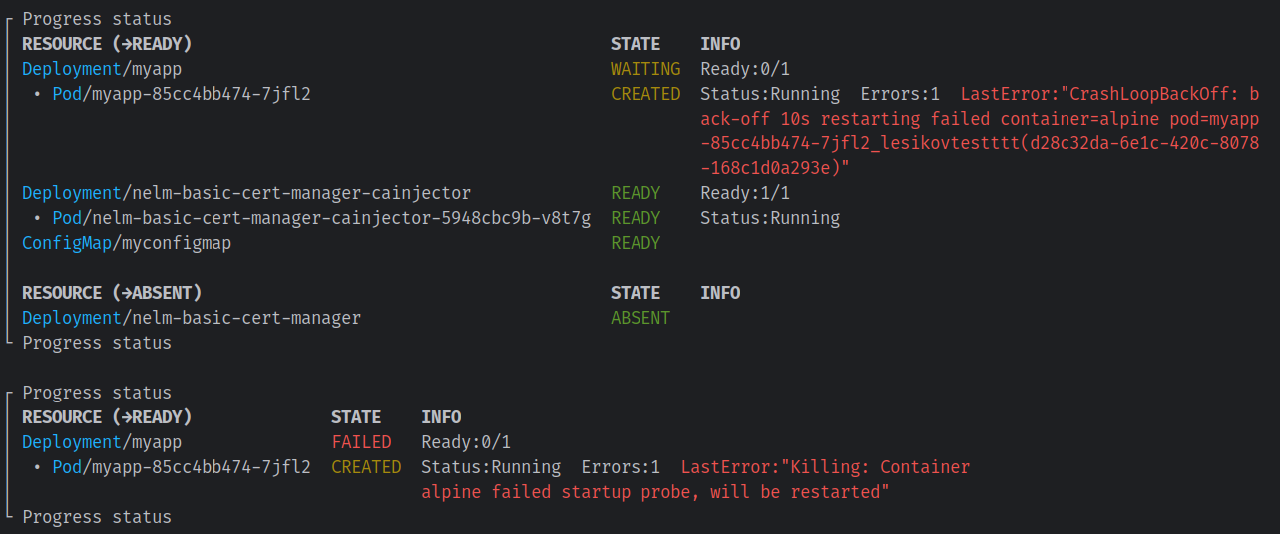Viewport: 1280px width, 534px height.
Task: Select the ConfigMap/myconfigmap resource
Action: point(127,243)
